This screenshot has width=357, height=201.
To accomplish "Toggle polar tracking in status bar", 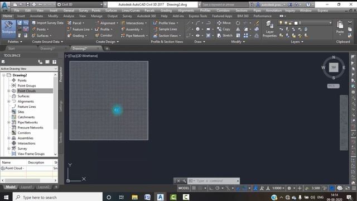I will pyautogui.click(x=218, y=188).
